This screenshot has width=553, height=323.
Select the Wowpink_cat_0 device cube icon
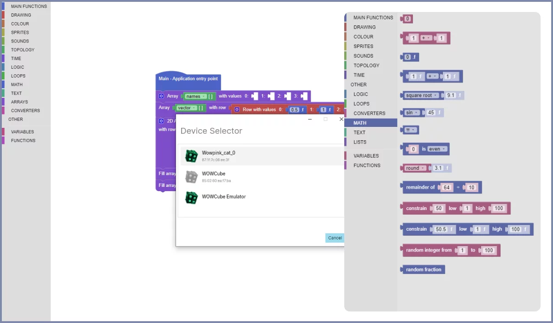(191, 156)
